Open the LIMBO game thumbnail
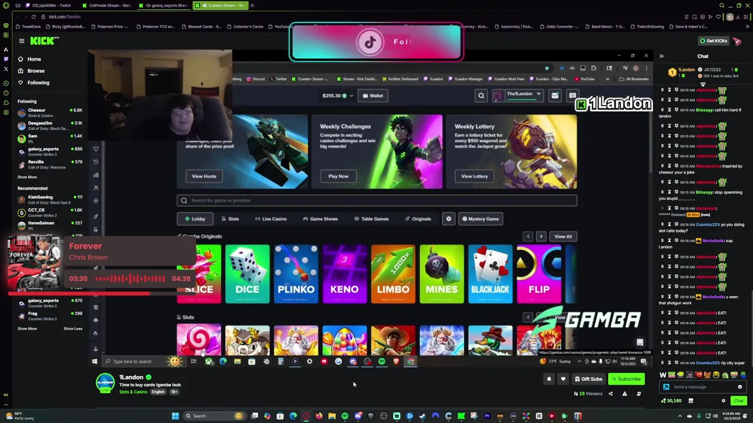The height and width of the screenshot is (423, 753). click(x=393, y=274)
